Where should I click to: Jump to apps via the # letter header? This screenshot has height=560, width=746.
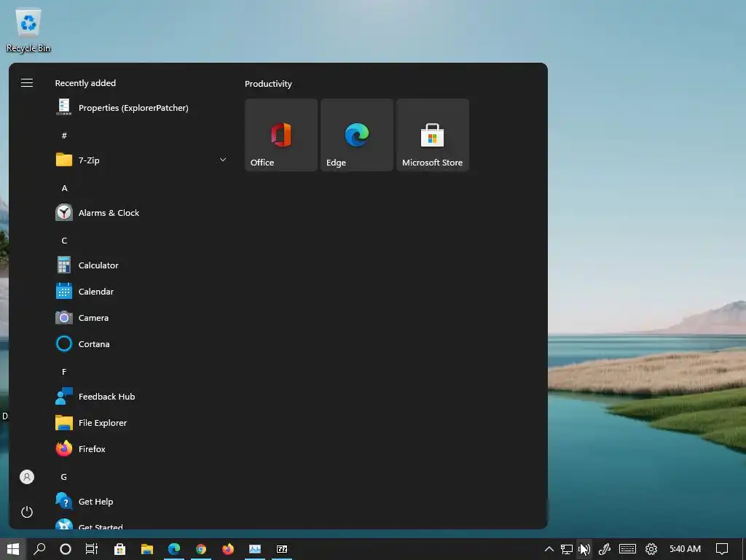tap(64, 136)
